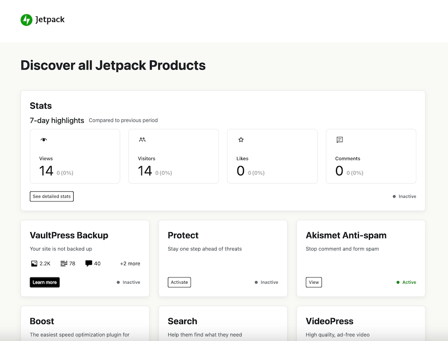The width and height of the screenshot is (448, 341).
Task: Click the Jetpack lightning bolt logo
Action: pyautogui.click(x=26, y=20)
